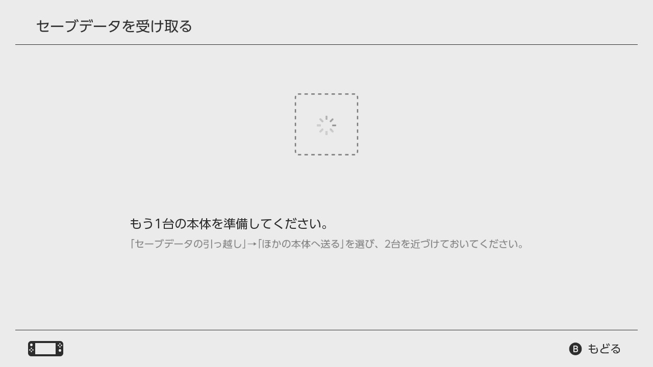The height and width of the screenshot is (367, 653).
Task: Click the Switch console icon in the footer
Action: [x=45, y=349]
